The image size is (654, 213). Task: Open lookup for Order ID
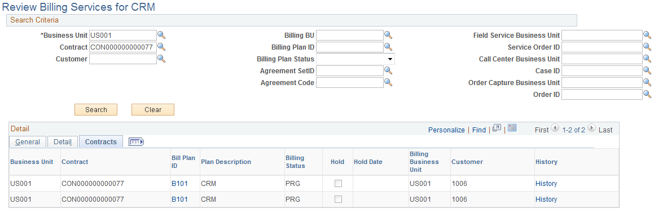click(647, 95)
